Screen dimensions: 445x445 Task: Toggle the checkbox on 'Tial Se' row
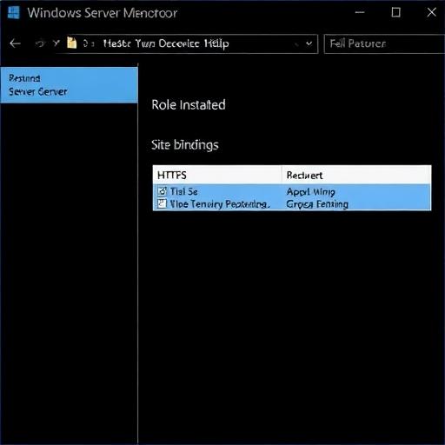coord(162,191)
